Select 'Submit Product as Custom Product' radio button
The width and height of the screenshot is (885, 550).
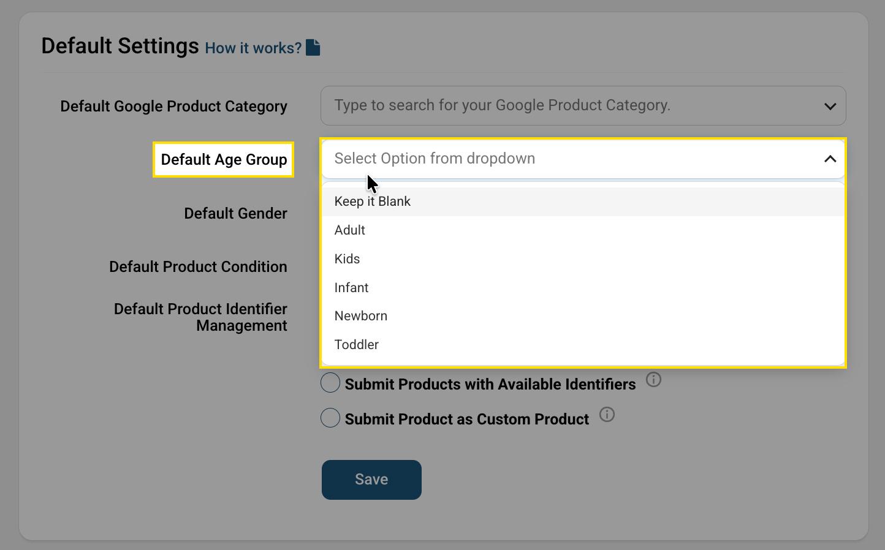click(330, 418)
